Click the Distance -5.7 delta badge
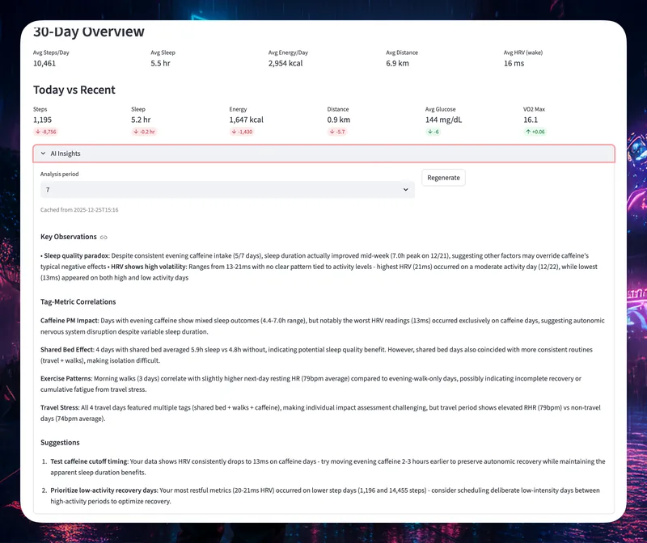Viewport: 647px width, 543px height. point(337,132)
